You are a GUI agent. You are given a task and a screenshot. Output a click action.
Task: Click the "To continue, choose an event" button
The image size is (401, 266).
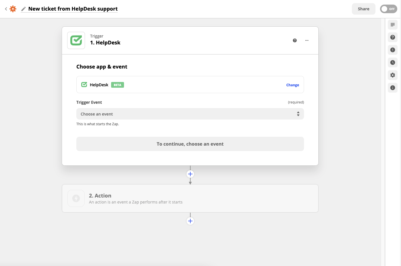[x=190, y=144]
